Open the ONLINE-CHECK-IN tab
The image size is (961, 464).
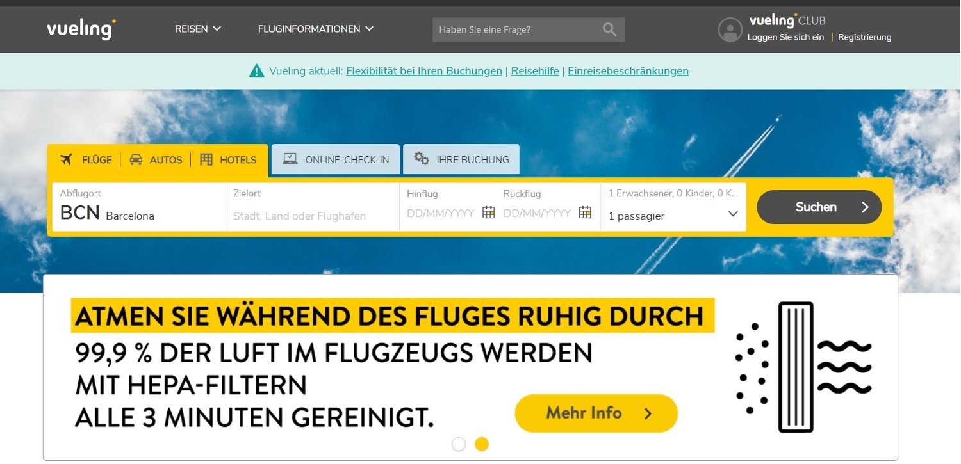[336, 159]
